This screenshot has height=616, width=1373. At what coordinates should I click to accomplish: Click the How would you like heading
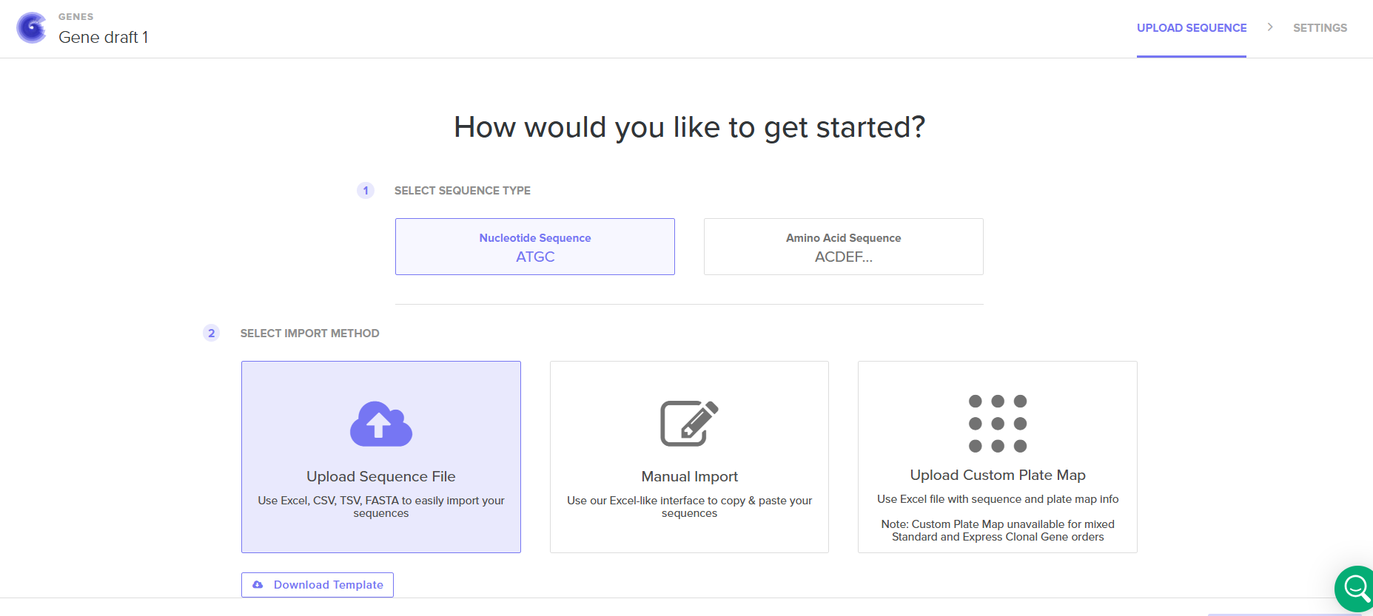pyautogui.click(x=689, y=127)
